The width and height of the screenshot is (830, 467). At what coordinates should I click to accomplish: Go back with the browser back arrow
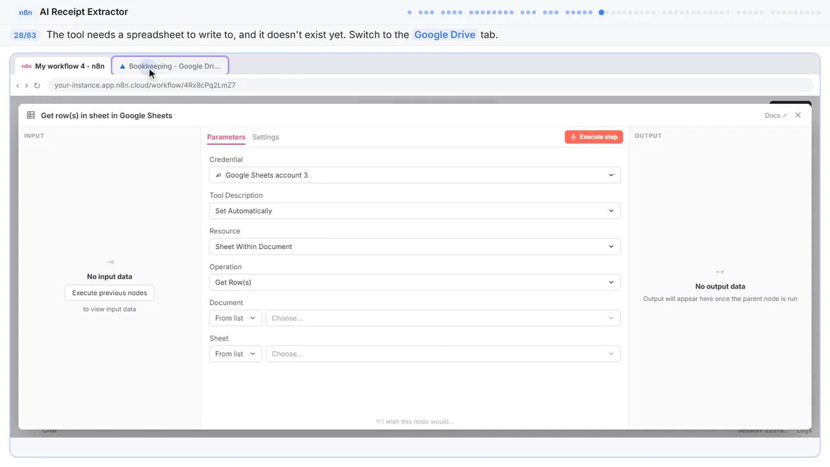[18, 86]
